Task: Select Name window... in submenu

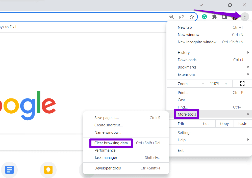Action: [x=126, y=132]
